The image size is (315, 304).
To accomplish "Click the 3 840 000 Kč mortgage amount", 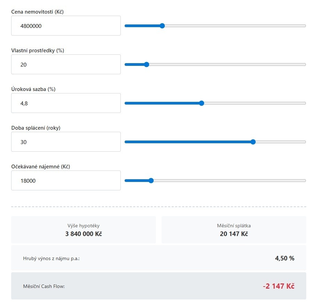I will [84, 234].
